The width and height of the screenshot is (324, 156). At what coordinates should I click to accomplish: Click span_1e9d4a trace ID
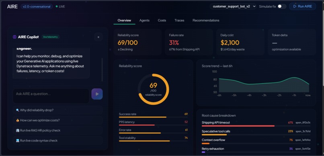click(x=303, y=140)
